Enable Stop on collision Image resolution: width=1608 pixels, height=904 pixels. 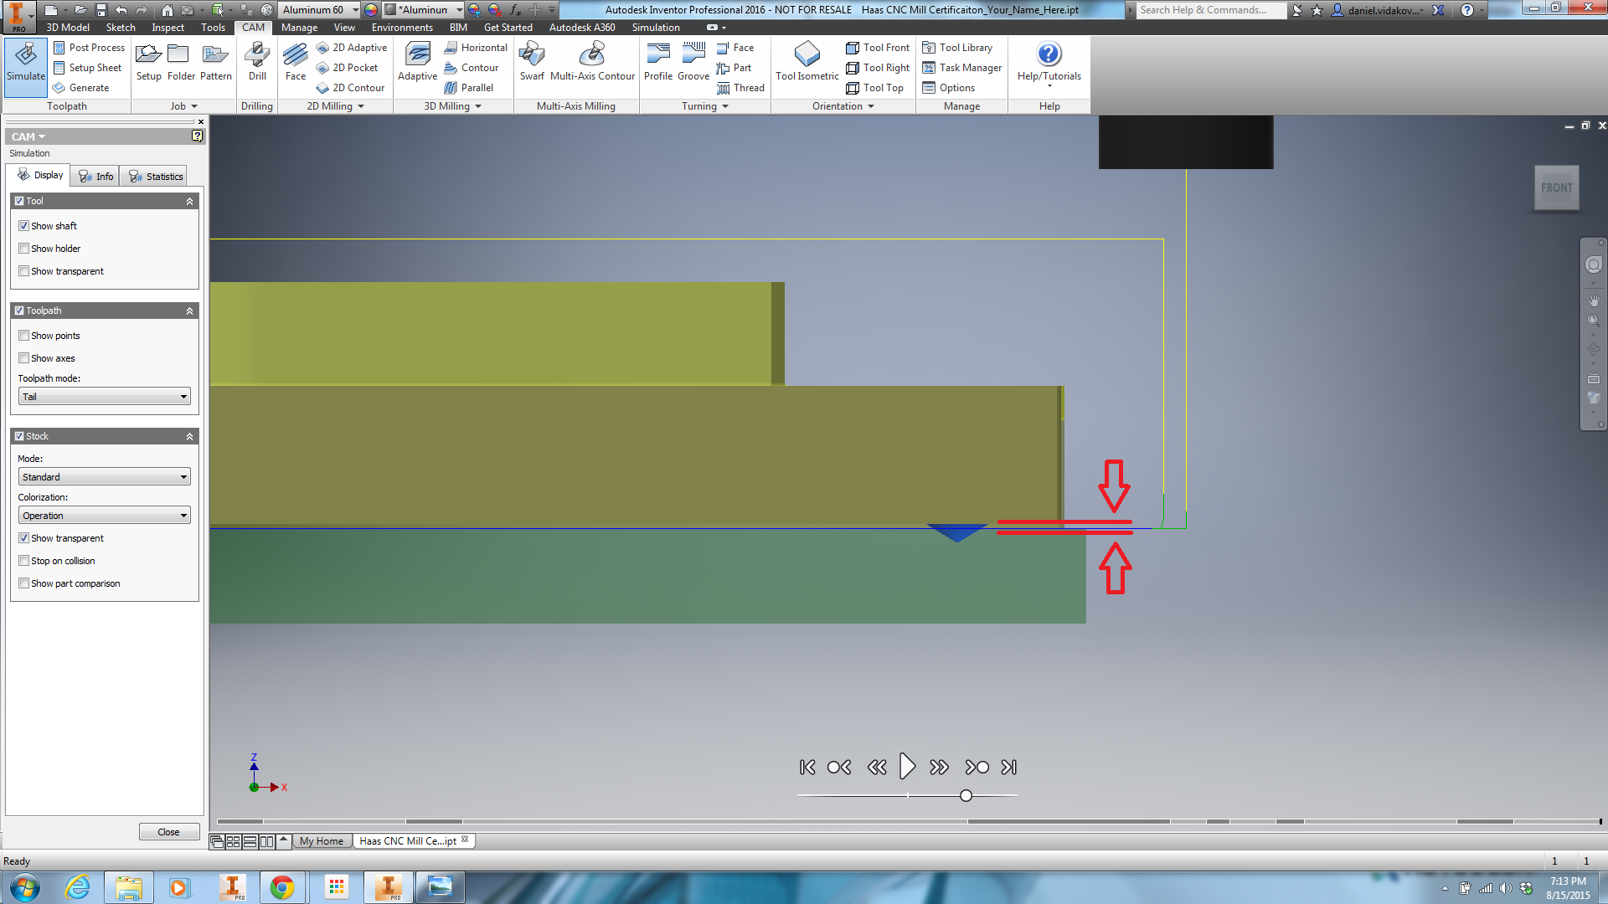24,560
